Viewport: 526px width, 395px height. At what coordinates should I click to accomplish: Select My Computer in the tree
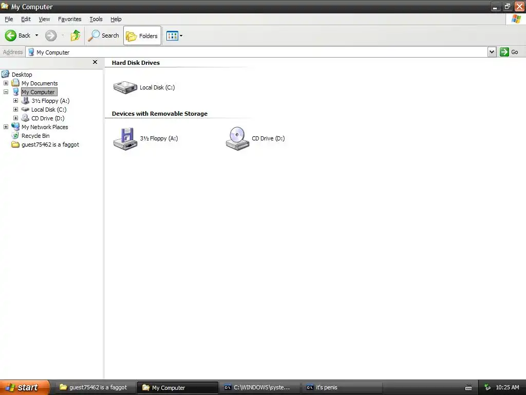(34, 92)
